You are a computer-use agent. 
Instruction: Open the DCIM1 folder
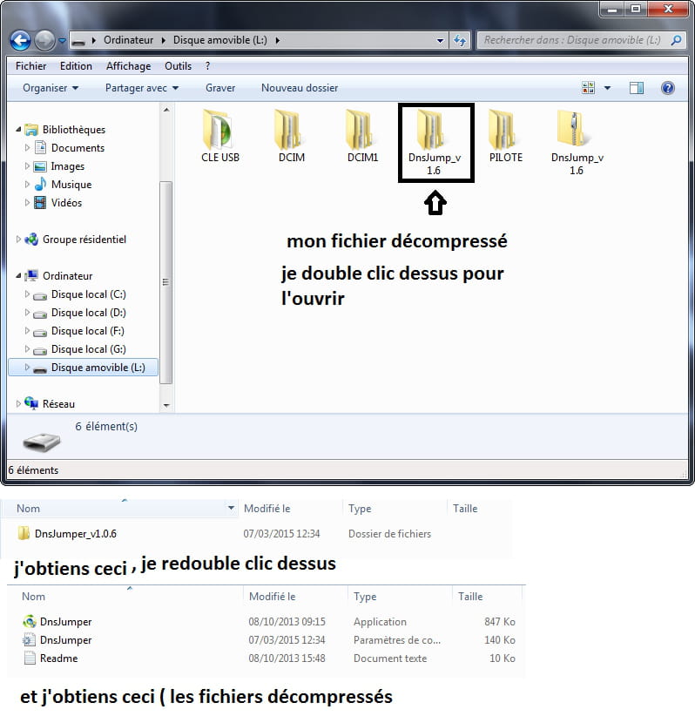pyautogui.click(x=362, y=130)
